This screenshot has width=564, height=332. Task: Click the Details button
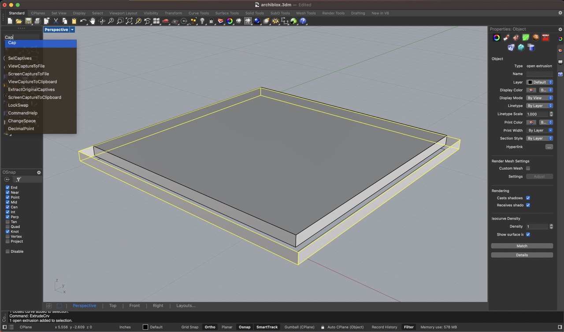(522, 255)
